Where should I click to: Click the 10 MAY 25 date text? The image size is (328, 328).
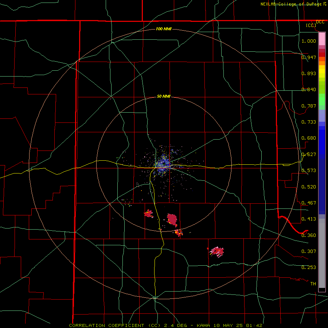(228, 325)
